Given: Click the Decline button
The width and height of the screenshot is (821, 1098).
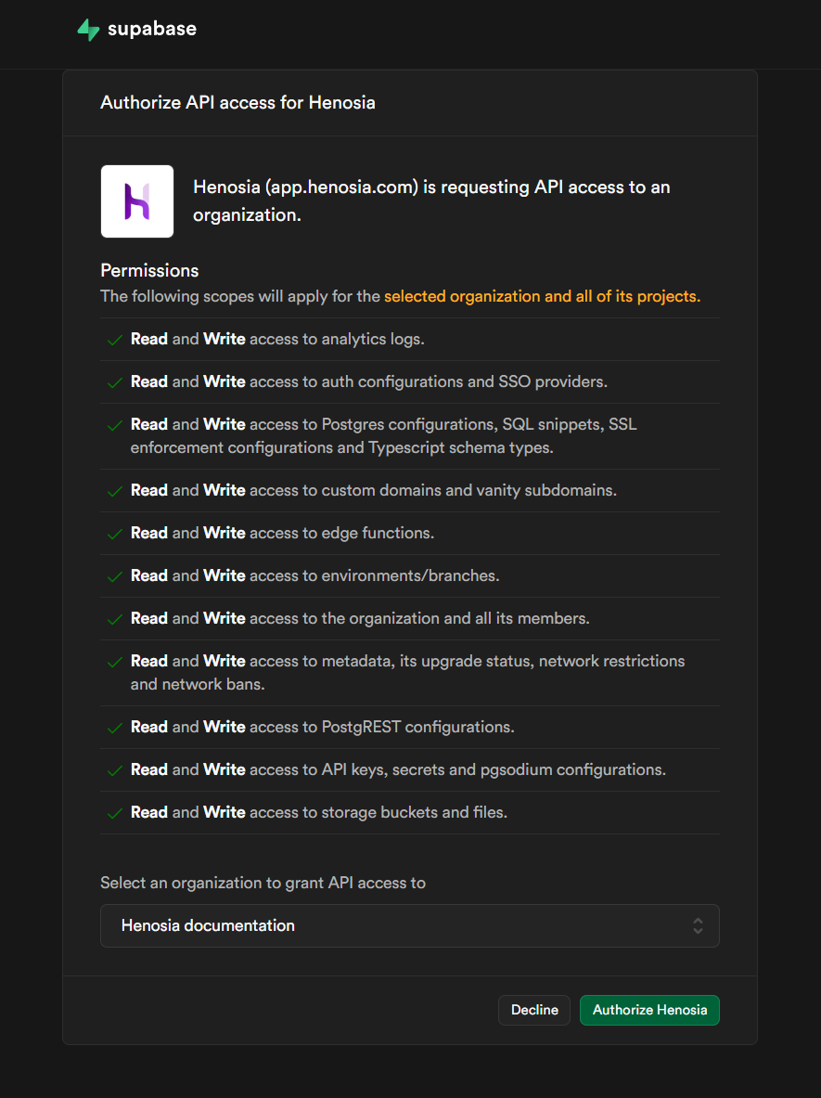Looking at the screenshot, I should (533, 1010).
